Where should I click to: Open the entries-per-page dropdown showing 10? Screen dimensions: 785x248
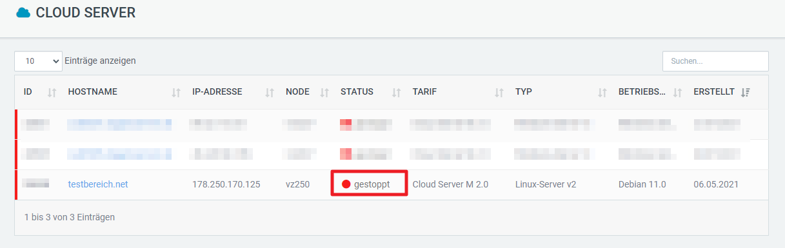[38, 61]
